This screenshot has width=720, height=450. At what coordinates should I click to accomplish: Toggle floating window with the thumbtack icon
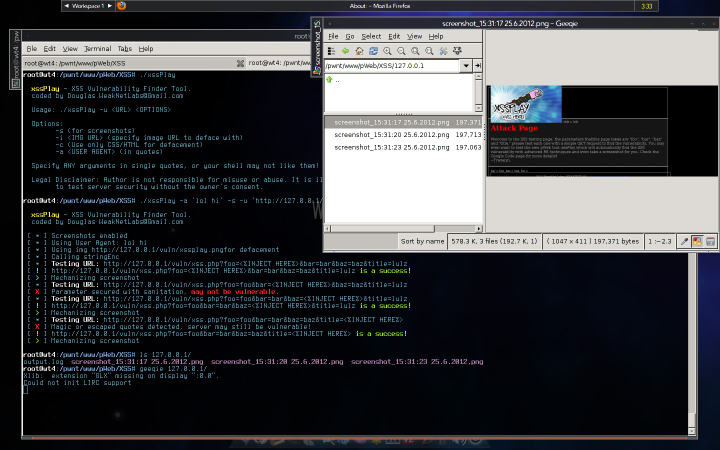tap(457, 51)
